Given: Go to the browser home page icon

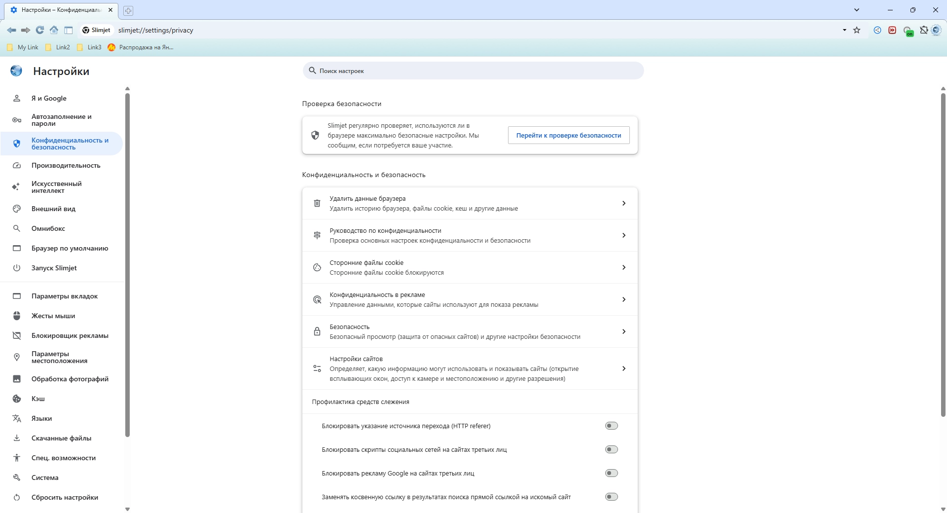Looking at the screenshot, I should pyautogui.click(x=54, y=30).
